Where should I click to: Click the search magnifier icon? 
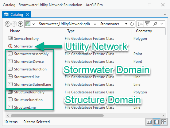coord(155,24)
